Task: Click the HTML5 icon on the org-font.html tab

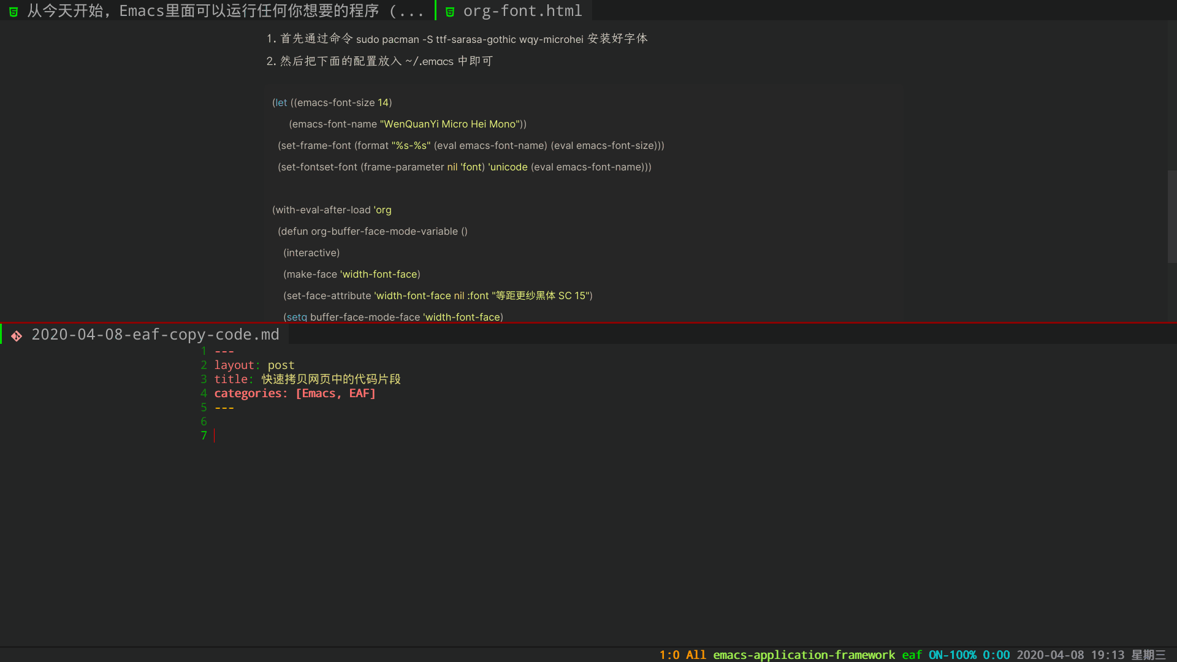Action: coord(449,10)
